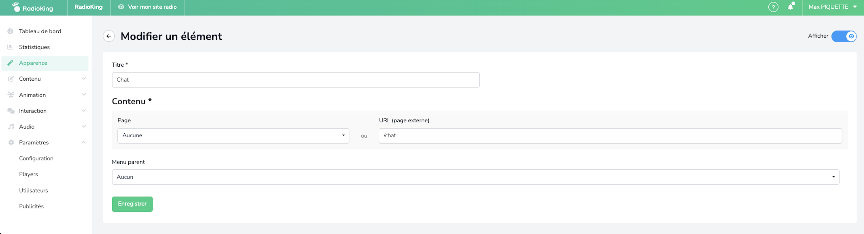This screenshot has width=864, height=234.
Task: Click into the Titre text field
Action: tap(295, 80)
